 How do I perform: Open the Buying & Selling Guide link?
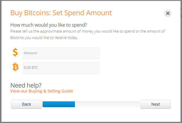(x=42, y=91)
